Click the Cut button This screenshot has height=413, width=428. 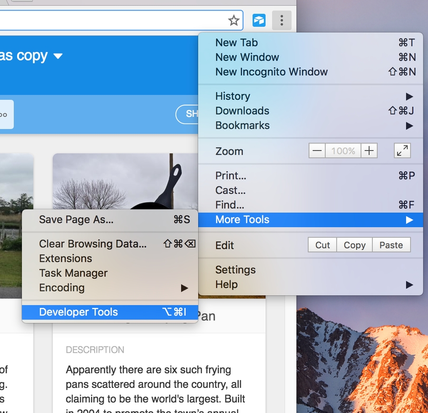(322, 245)
